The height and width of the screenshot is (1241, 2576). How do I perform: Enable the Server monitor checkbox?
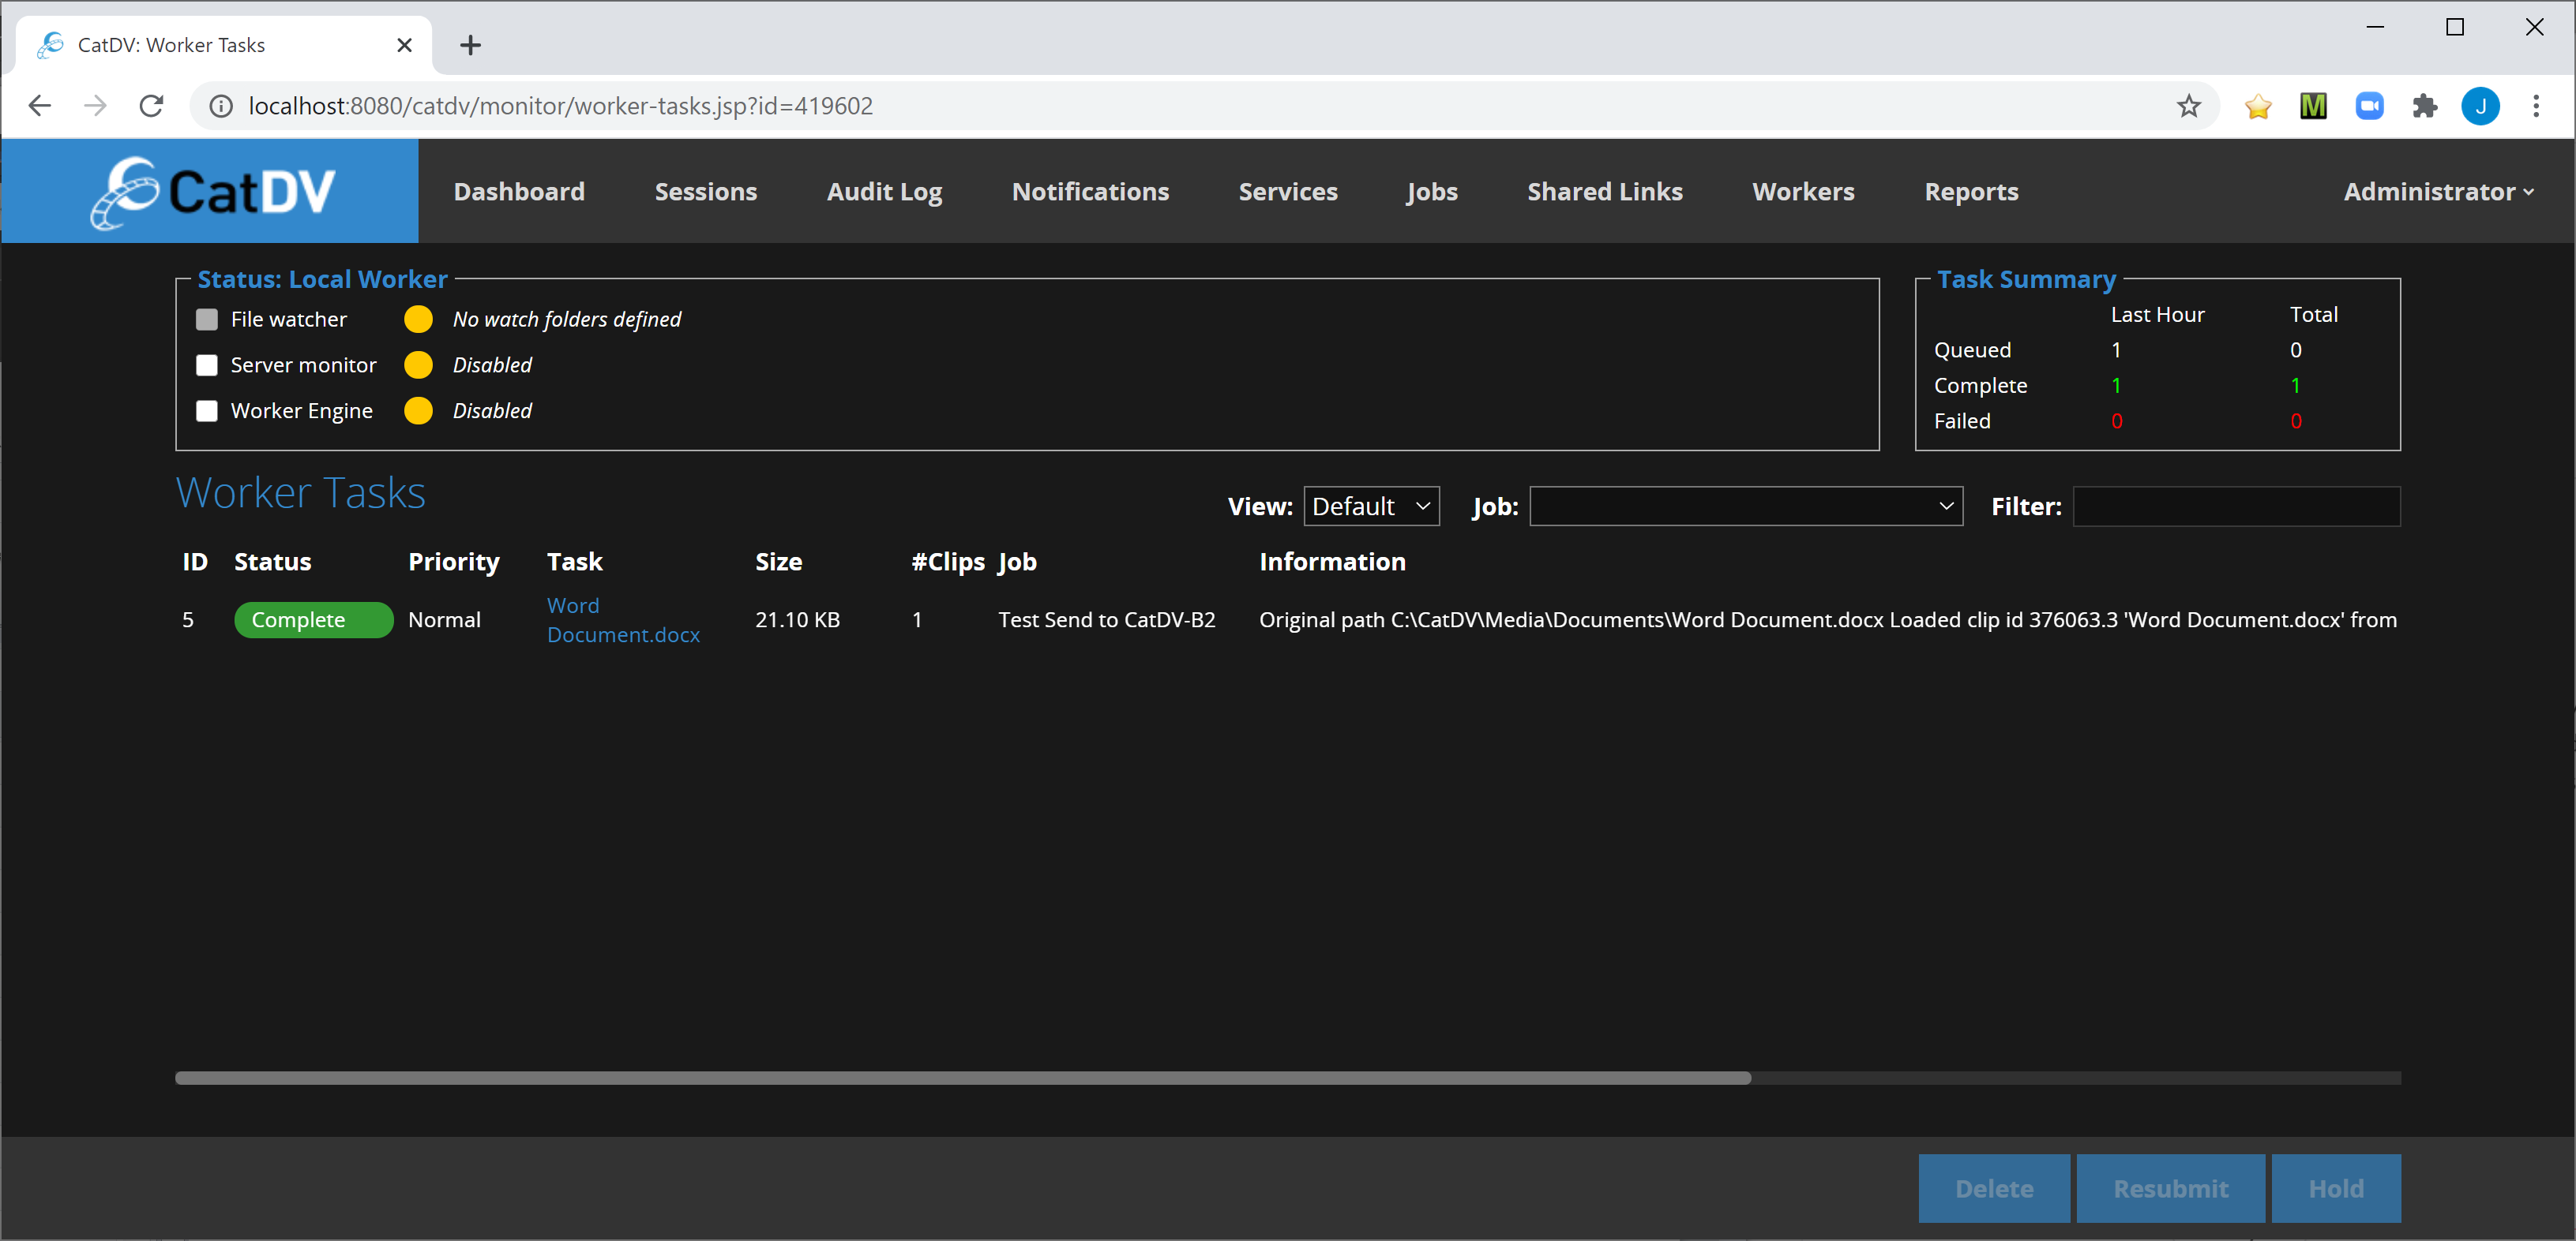point(207,366)
